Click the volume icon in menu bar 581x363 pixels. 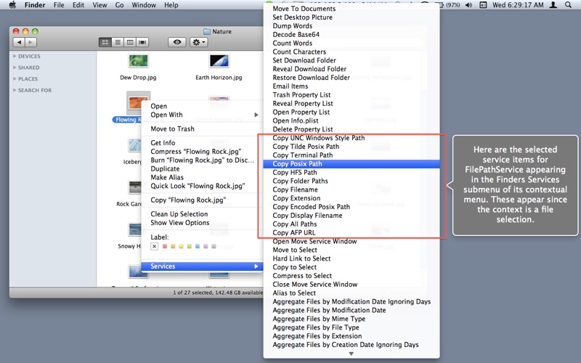pyautogui.click(x=468, y=5)
